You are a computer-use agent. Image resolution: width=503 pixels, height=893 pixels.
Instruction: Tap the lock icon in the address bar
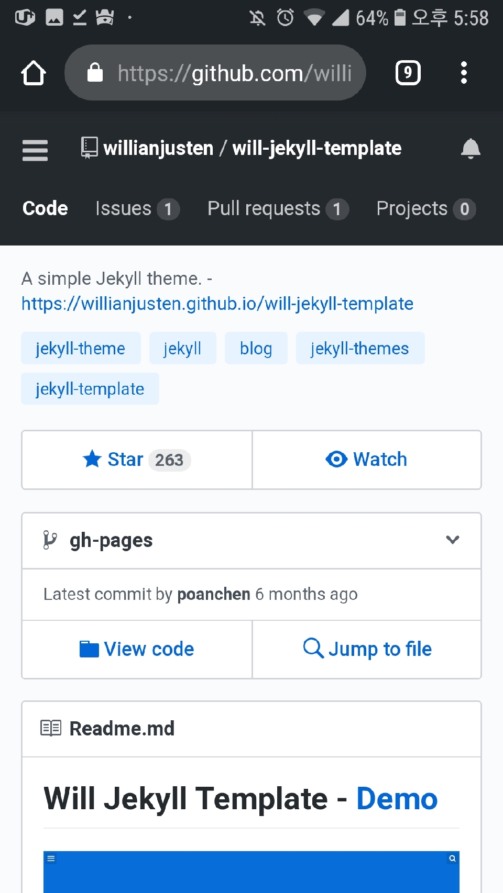(95, 73)
